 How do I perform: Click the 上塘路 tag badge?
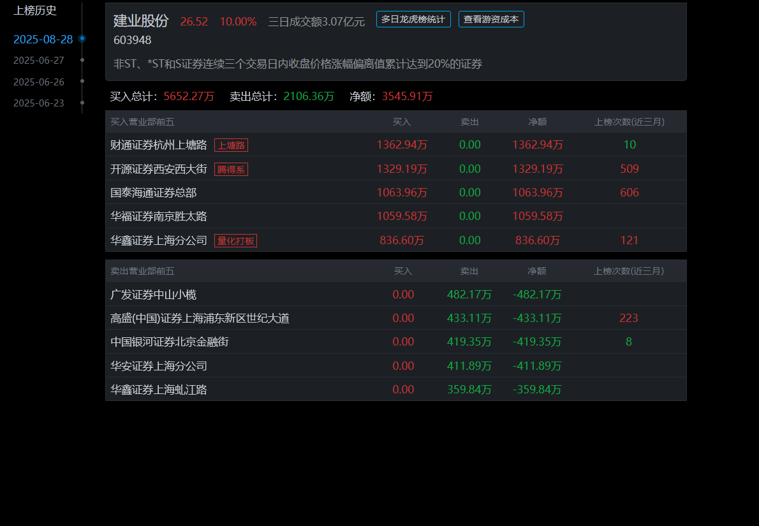232,145
